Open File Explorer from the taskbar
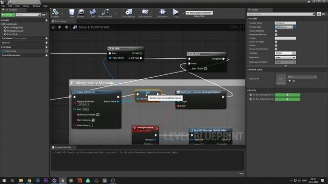 tap(21, 180)
